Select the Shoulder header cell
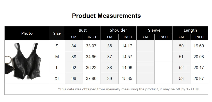The image size is (212, 102). 118,30
